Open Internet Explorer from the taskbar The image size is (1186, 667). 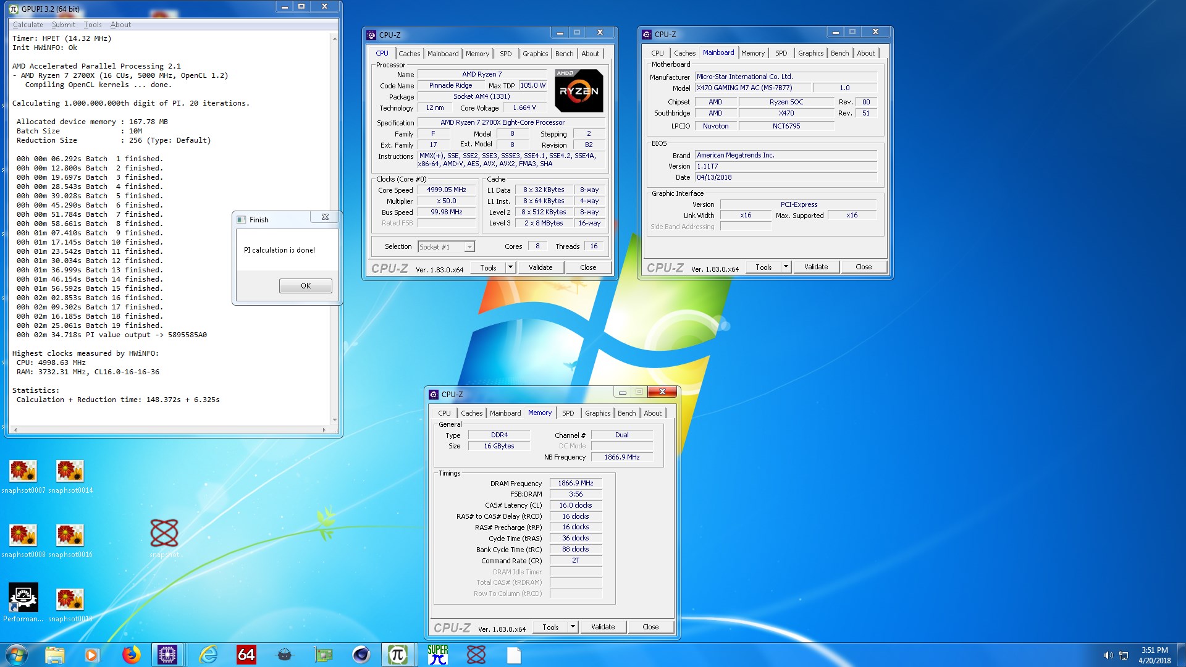point(208,655)
